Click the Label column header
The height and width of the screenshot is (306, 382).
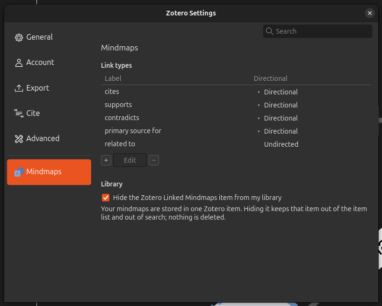point(113,78)
